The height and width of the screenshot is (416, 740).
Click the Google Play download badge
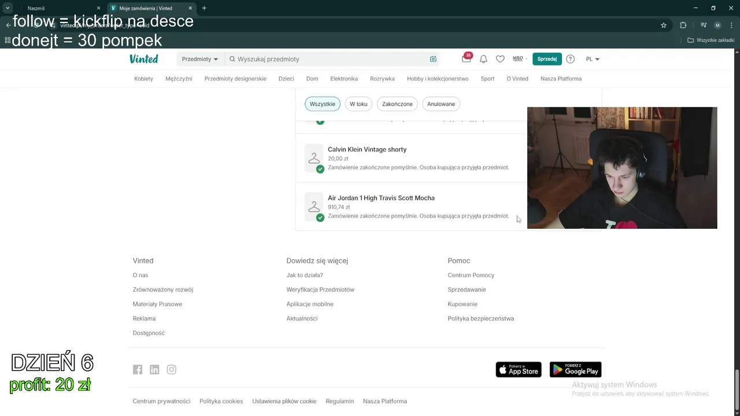click(575, 369)
